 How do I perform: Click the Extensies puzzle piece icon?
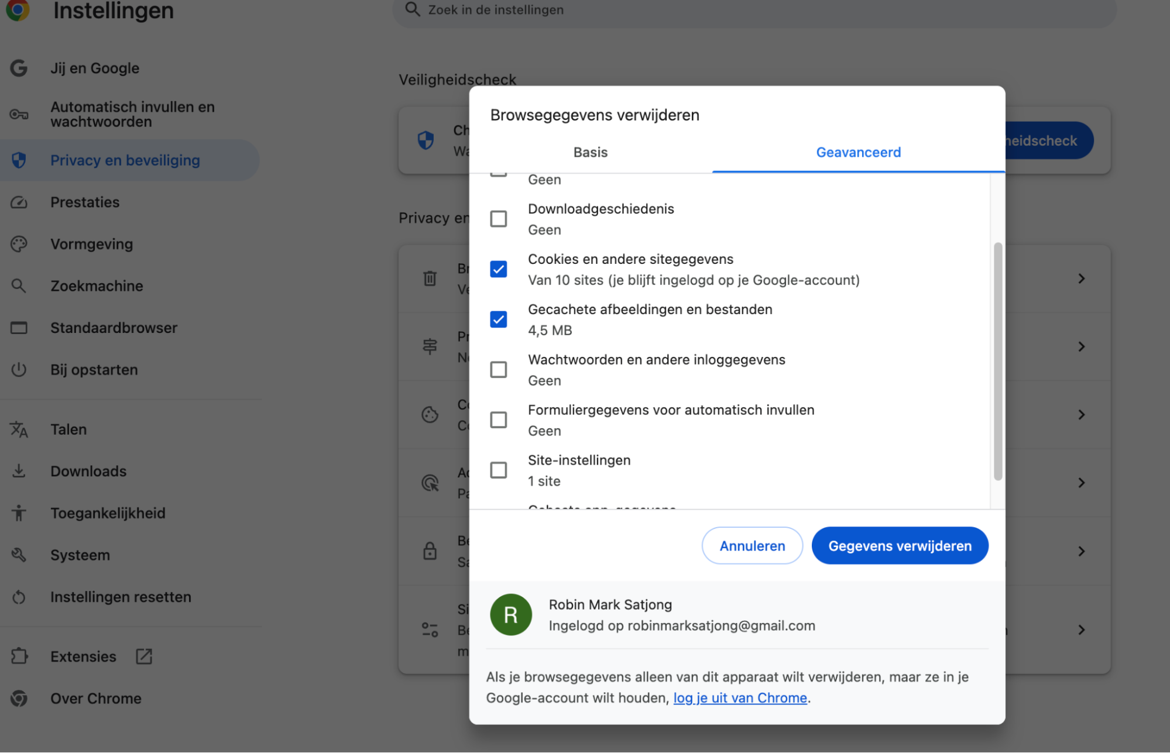(x=19, y=656)
